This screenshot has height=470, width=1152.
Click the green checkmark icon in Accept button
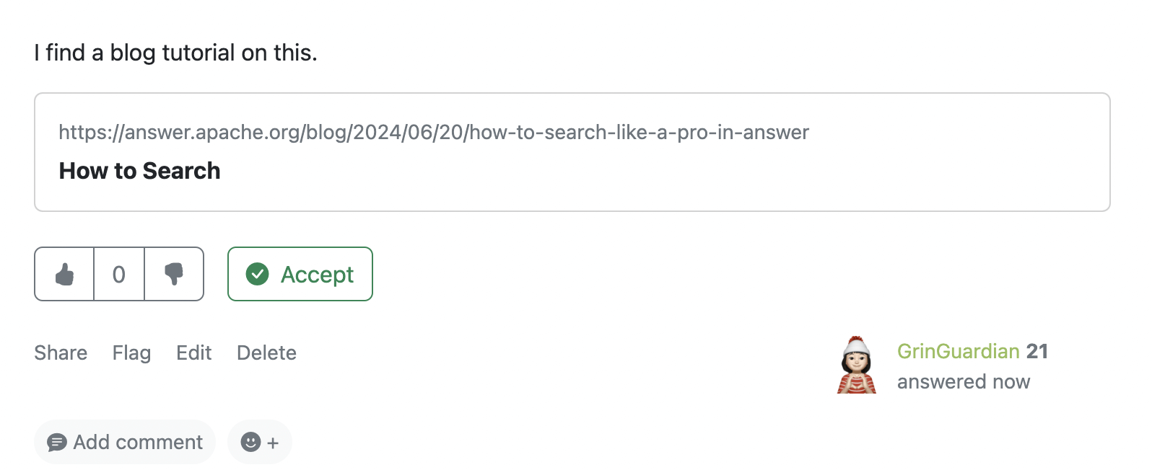258,274
